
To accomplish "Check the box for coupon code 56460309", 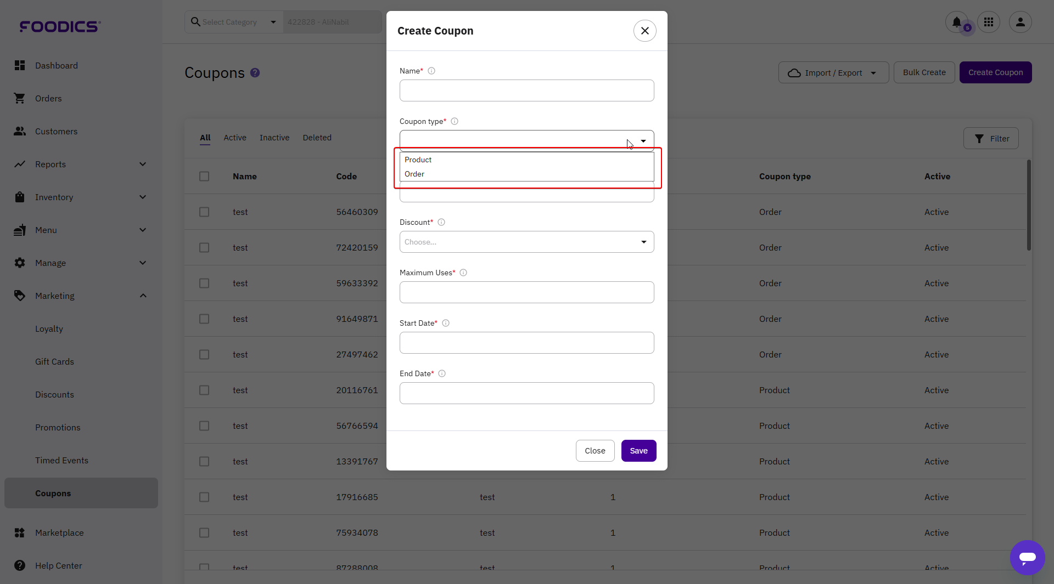I will 204,212.
